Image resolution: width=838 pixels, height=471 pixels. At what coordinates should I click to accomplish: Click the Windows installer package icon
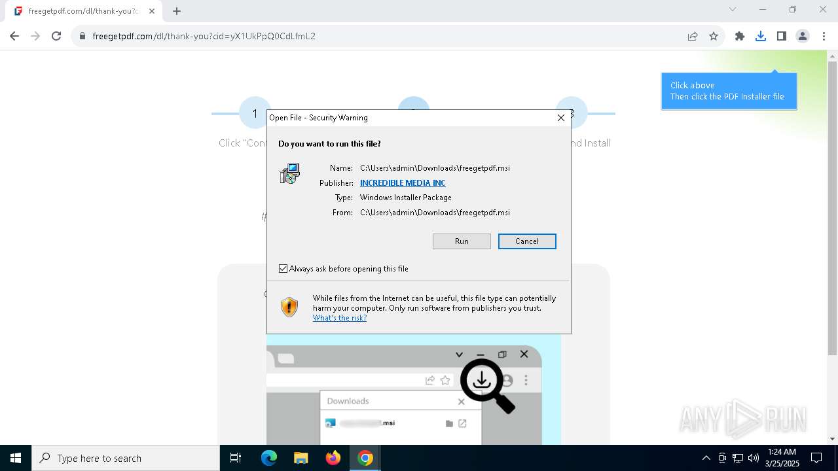pyautogui.click(x=289, y=173)
